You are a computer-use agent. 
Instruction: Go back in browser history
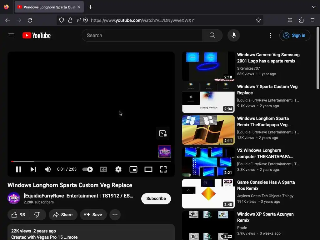7,20
